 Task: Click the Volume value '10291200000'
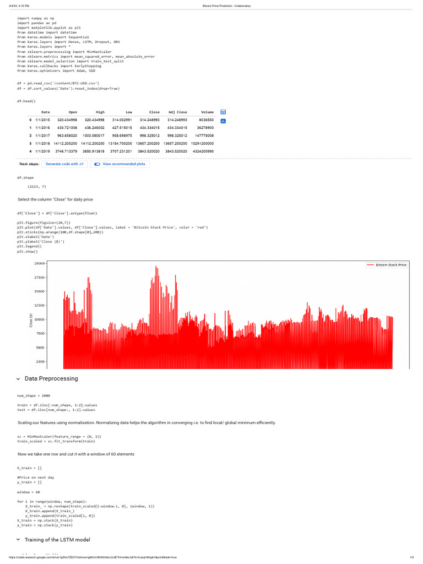coord(202,144)
